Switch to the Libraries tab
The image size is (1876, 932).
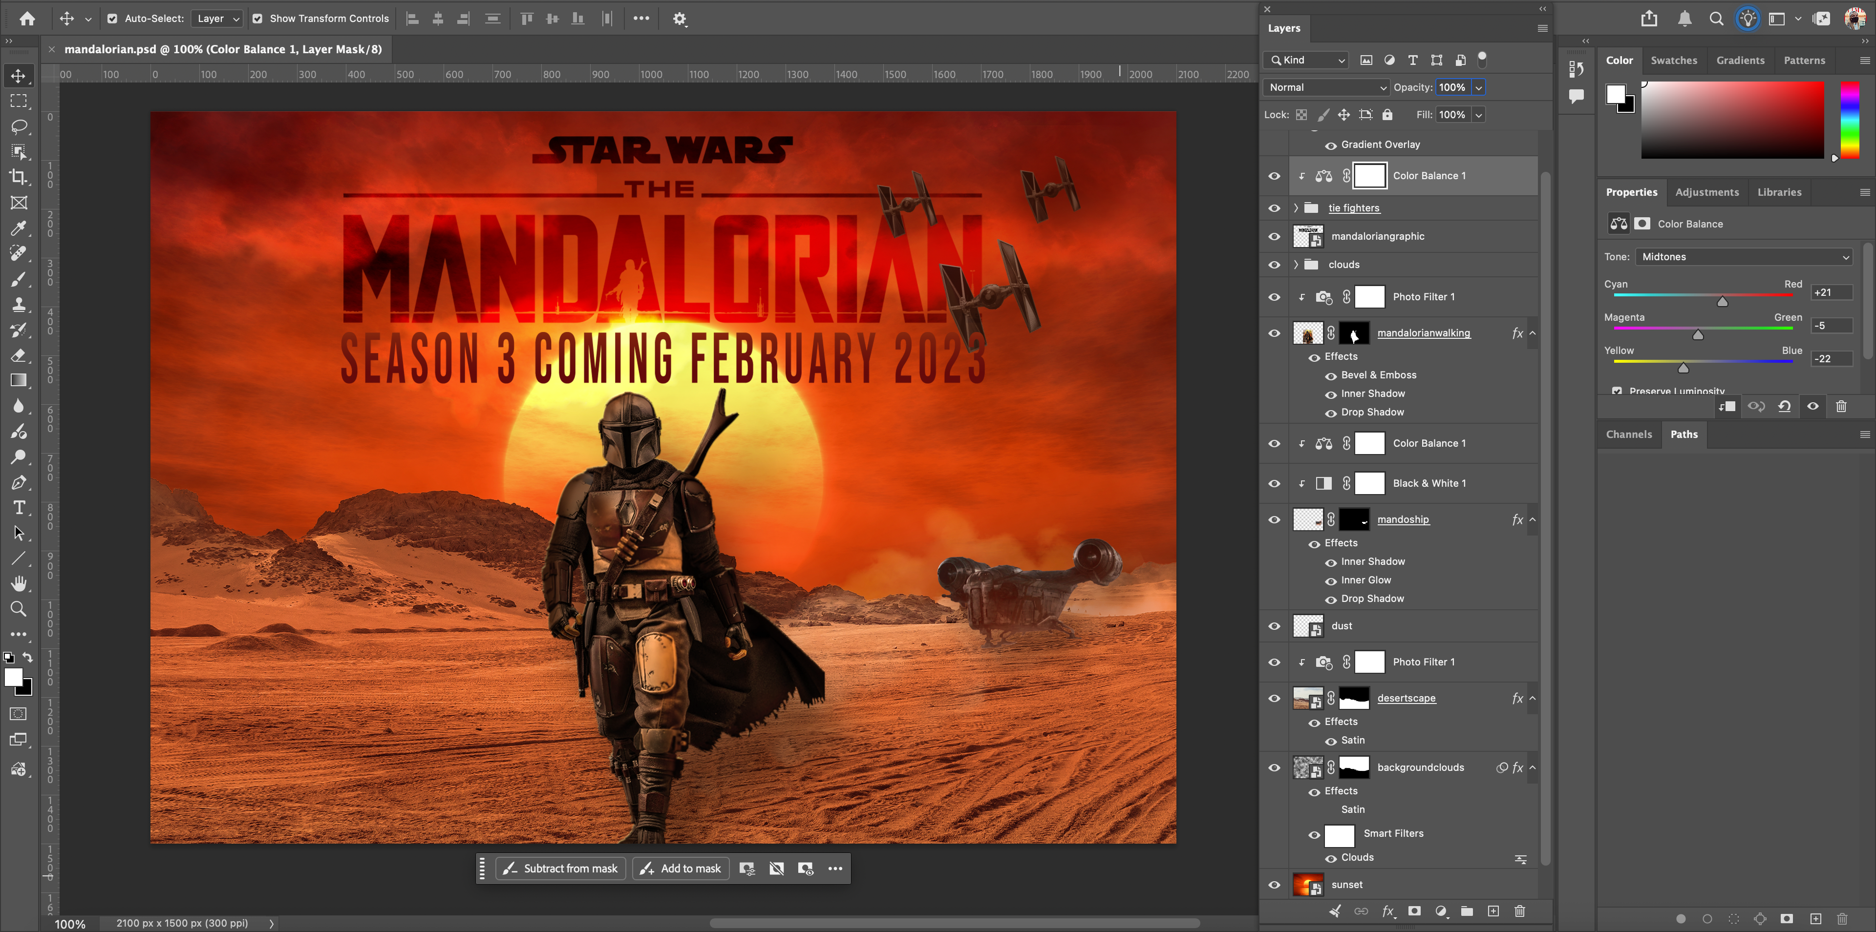pos(1779,192)
